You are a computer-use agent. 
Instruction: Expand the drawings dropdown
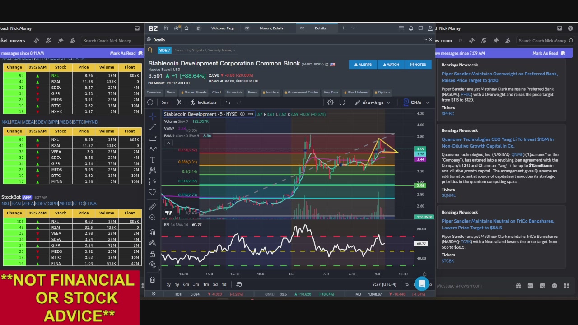388,102
